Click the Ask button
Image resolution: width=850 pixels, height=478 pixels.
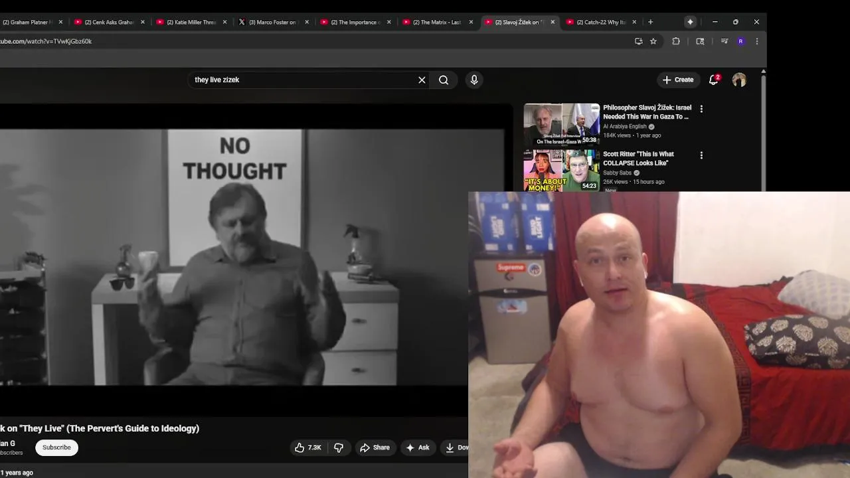[x=418, y=447]
